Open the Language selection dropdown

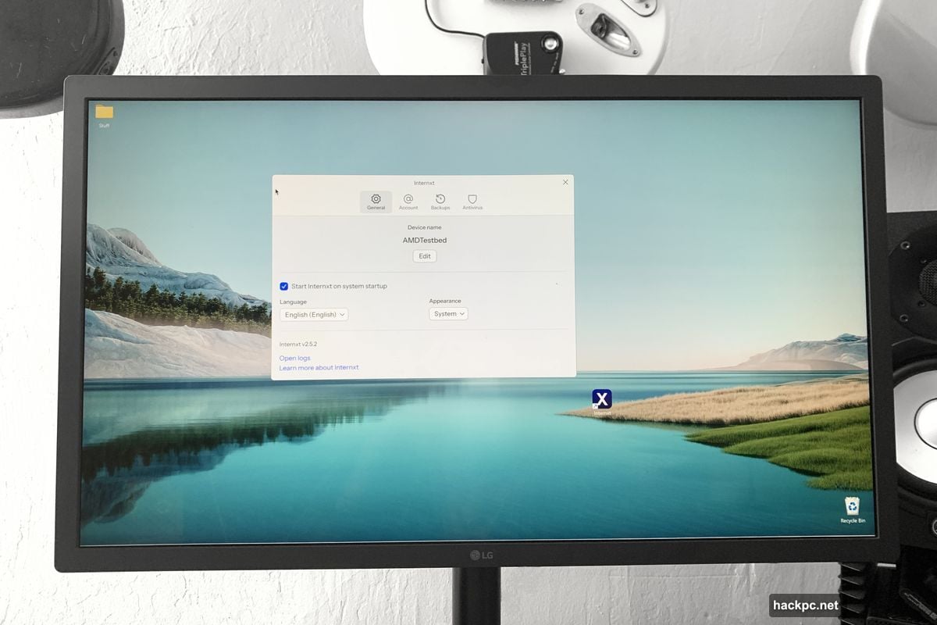pos(312,314)
